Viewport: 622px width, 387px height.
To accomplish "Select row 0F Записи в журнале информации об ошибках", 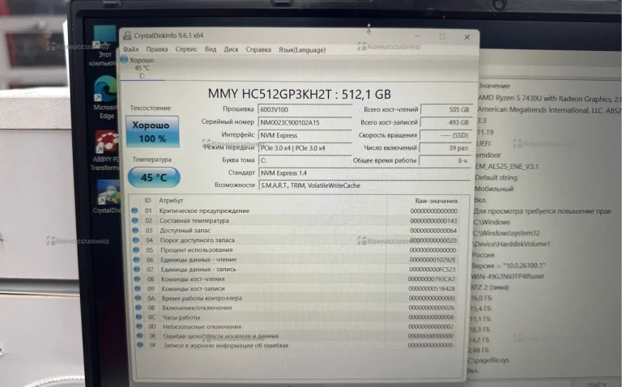I will click(x=294, y=345).
